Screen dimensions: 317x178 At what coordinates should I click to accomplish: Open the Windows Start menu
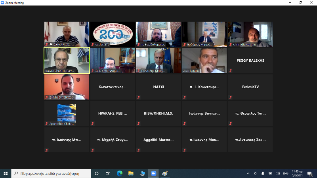(6, 173)
